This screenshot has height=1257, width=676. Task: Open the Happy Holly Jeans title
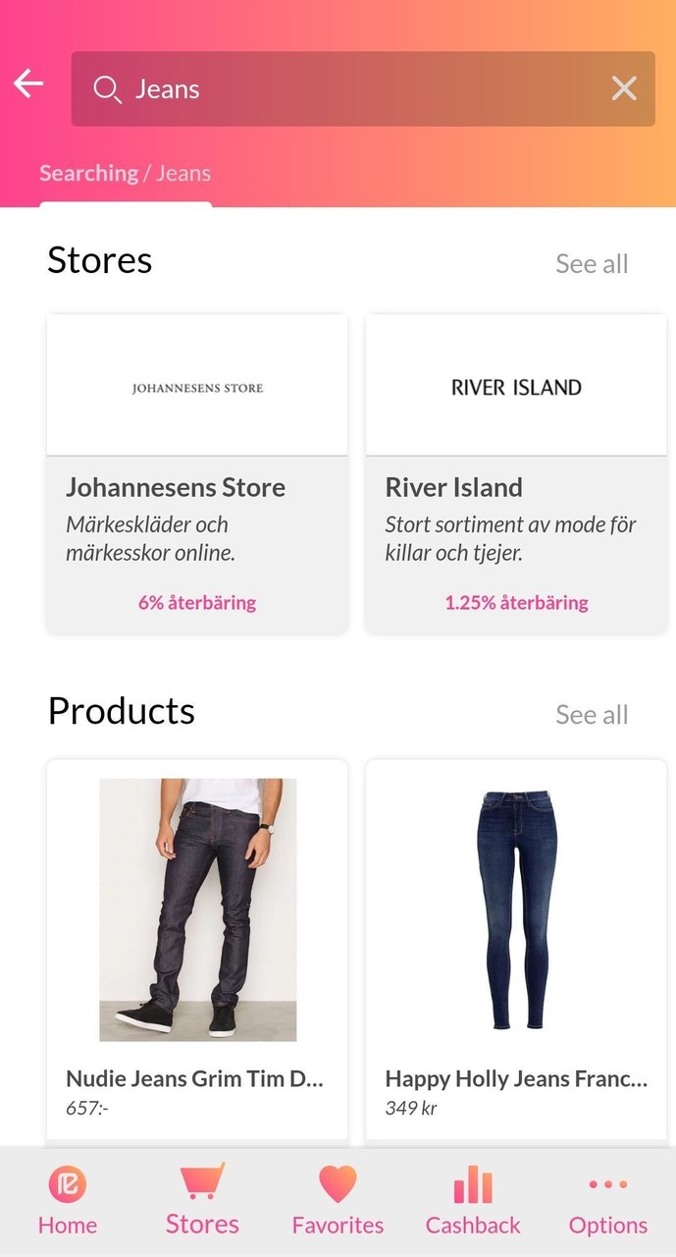click(x=516, y=1079)
